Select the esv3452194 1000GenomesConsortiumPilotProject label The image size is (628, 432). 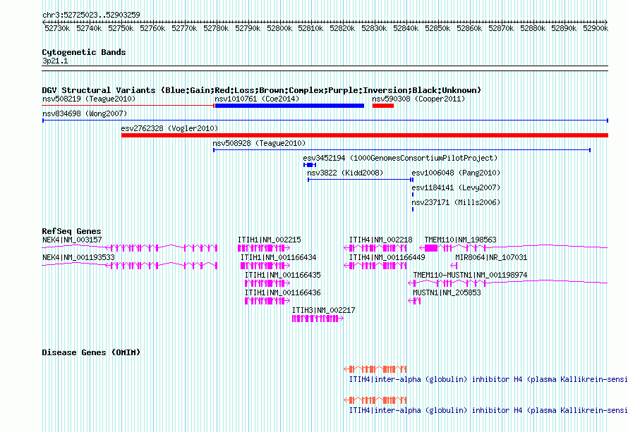(x=400, y=158)
